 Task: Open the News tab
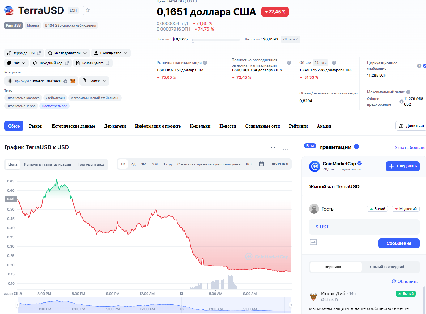pyautogui.click(x=228, y=126)
